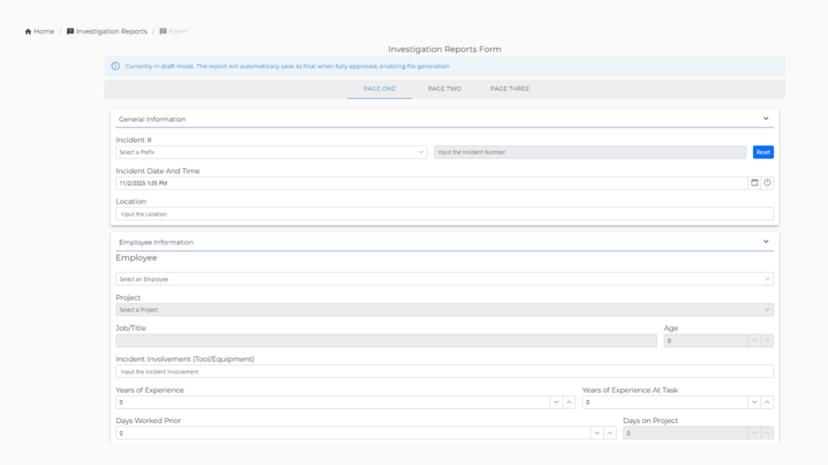828x465 pixels.
Task: Increase Years of Experience At Task value
Action: (767, 403)
